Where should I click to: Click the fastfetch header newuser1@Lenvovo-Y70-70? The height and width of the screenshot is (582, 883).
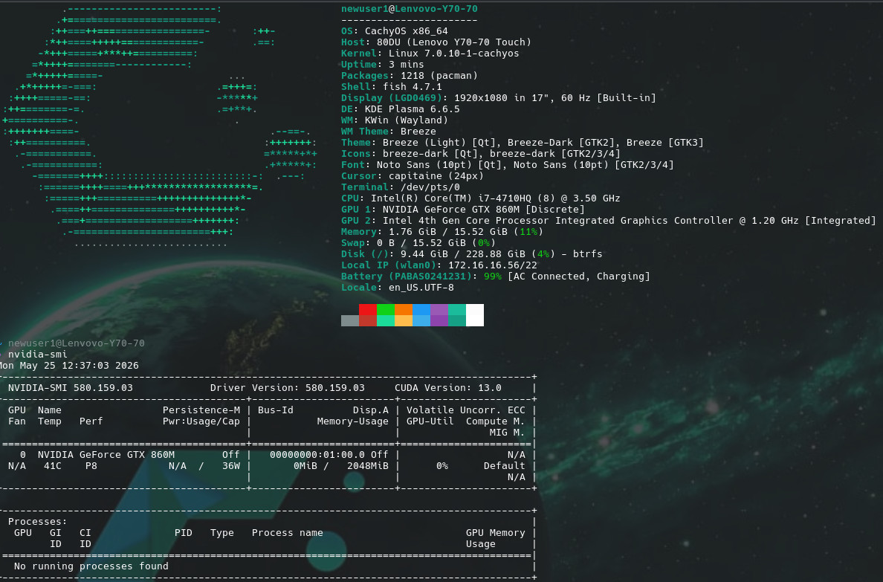click(410, 9)
